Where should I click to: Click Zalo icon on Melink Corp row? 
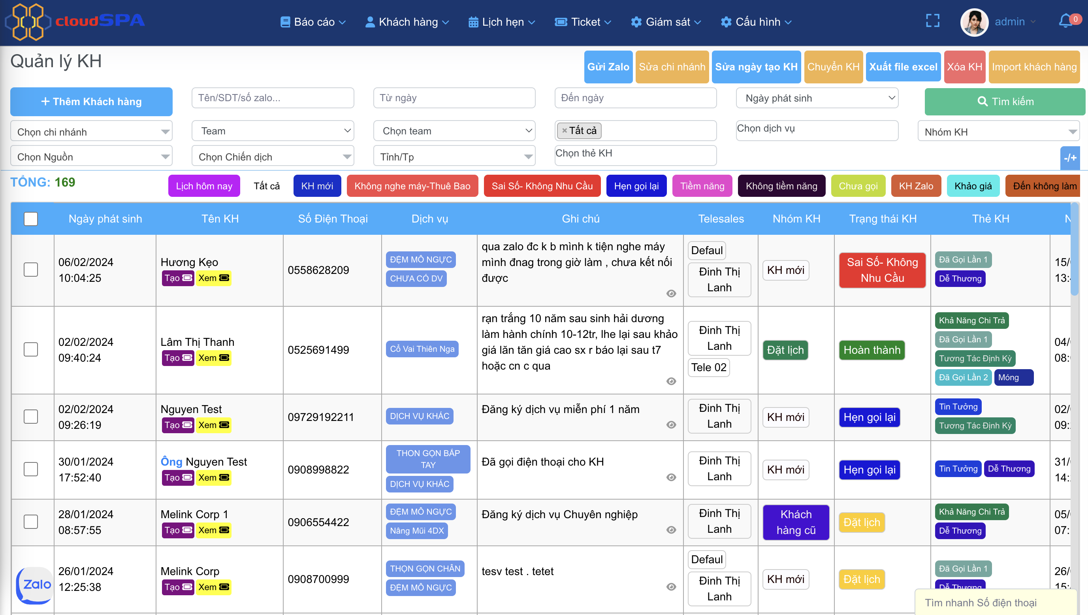point(34,585)
